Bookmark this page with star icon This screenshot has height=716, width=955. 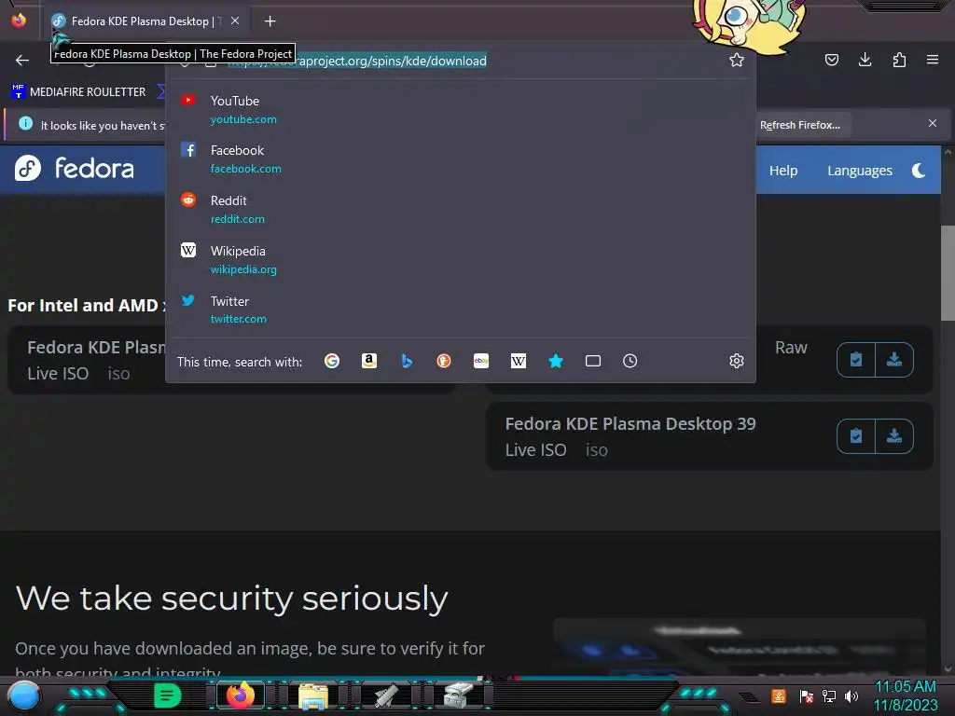(737, 60)
